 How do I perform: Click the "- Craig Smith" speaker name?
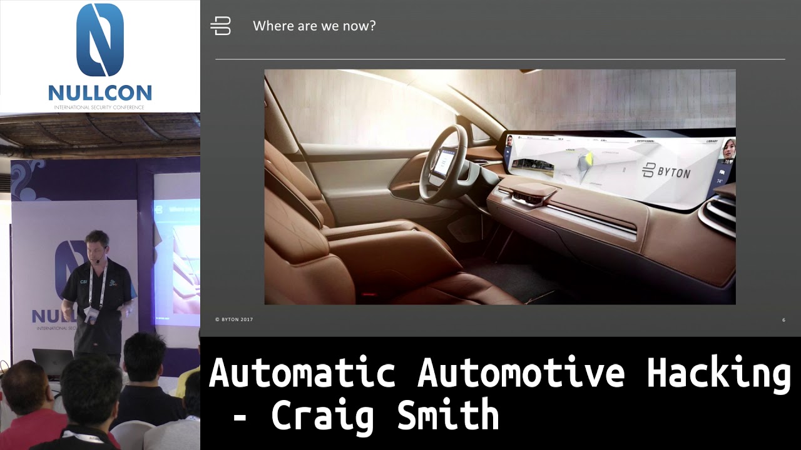[366, 416]
